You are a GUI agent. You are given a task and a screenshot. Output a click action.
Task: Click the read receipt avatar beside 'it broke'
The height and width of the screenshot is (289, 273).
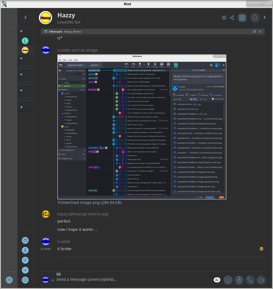[261, 249]
